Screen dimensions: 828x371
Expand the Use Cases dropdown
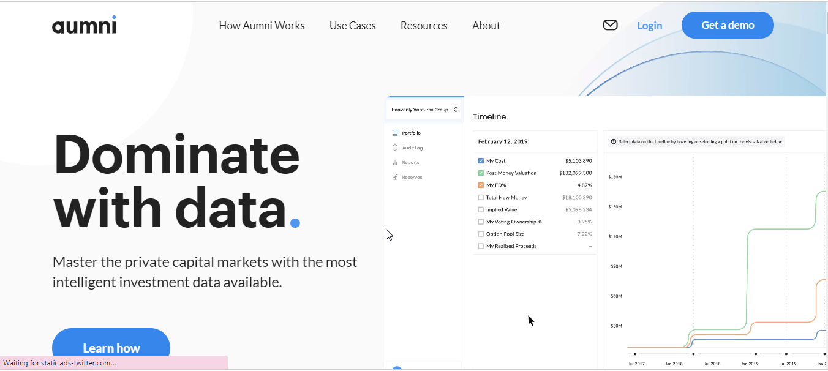click(x=352, y=25)
